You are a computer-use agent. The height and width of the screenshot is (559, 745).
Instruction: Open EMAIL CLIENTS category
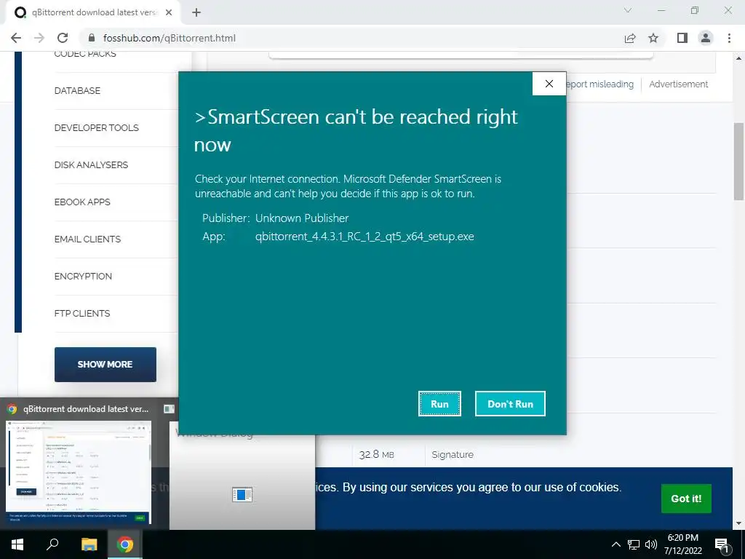[87, 239]
